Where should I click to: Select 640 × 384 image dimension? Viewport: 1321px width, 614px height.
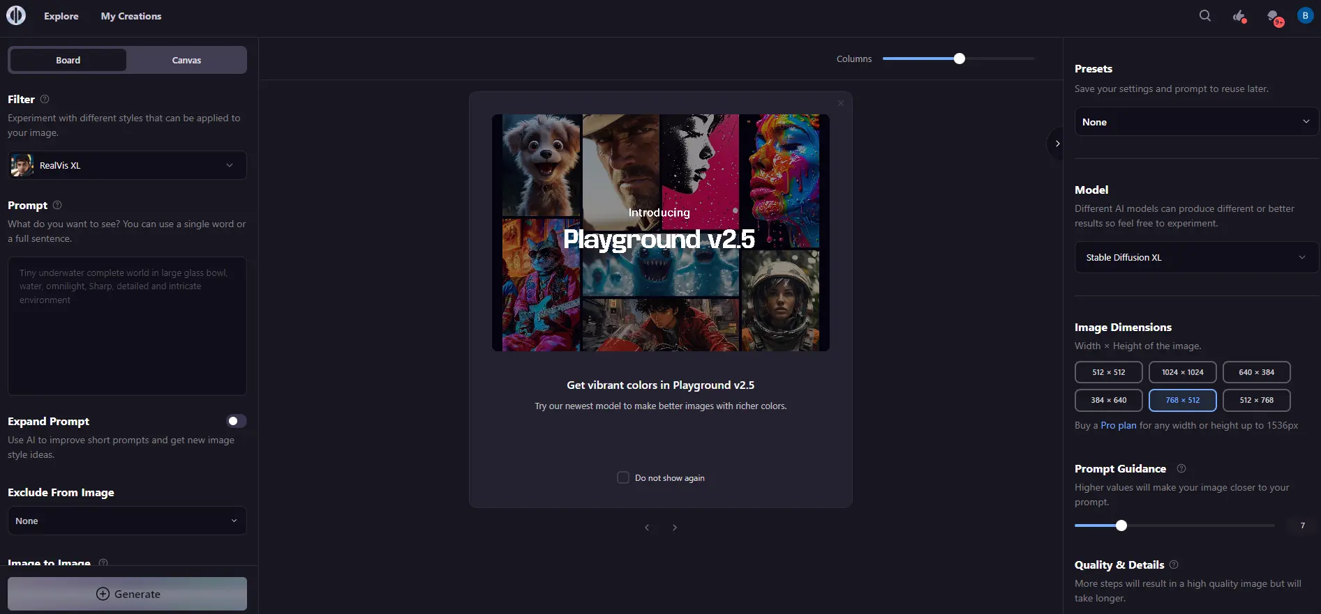pos(1257,372)
